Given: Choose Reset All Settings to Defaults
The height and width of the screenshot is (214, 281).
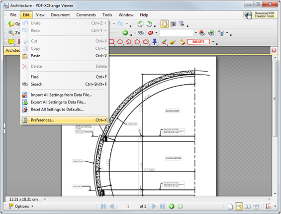Looking at the screenshot, I should click(x=64, y=109).
